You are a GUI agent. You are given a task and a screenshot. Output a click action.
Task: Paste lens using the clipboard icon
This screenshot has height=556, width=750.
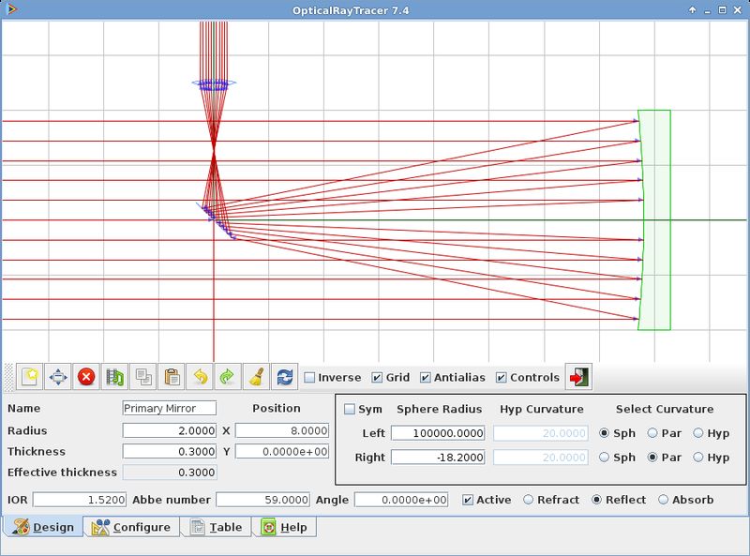172,377
